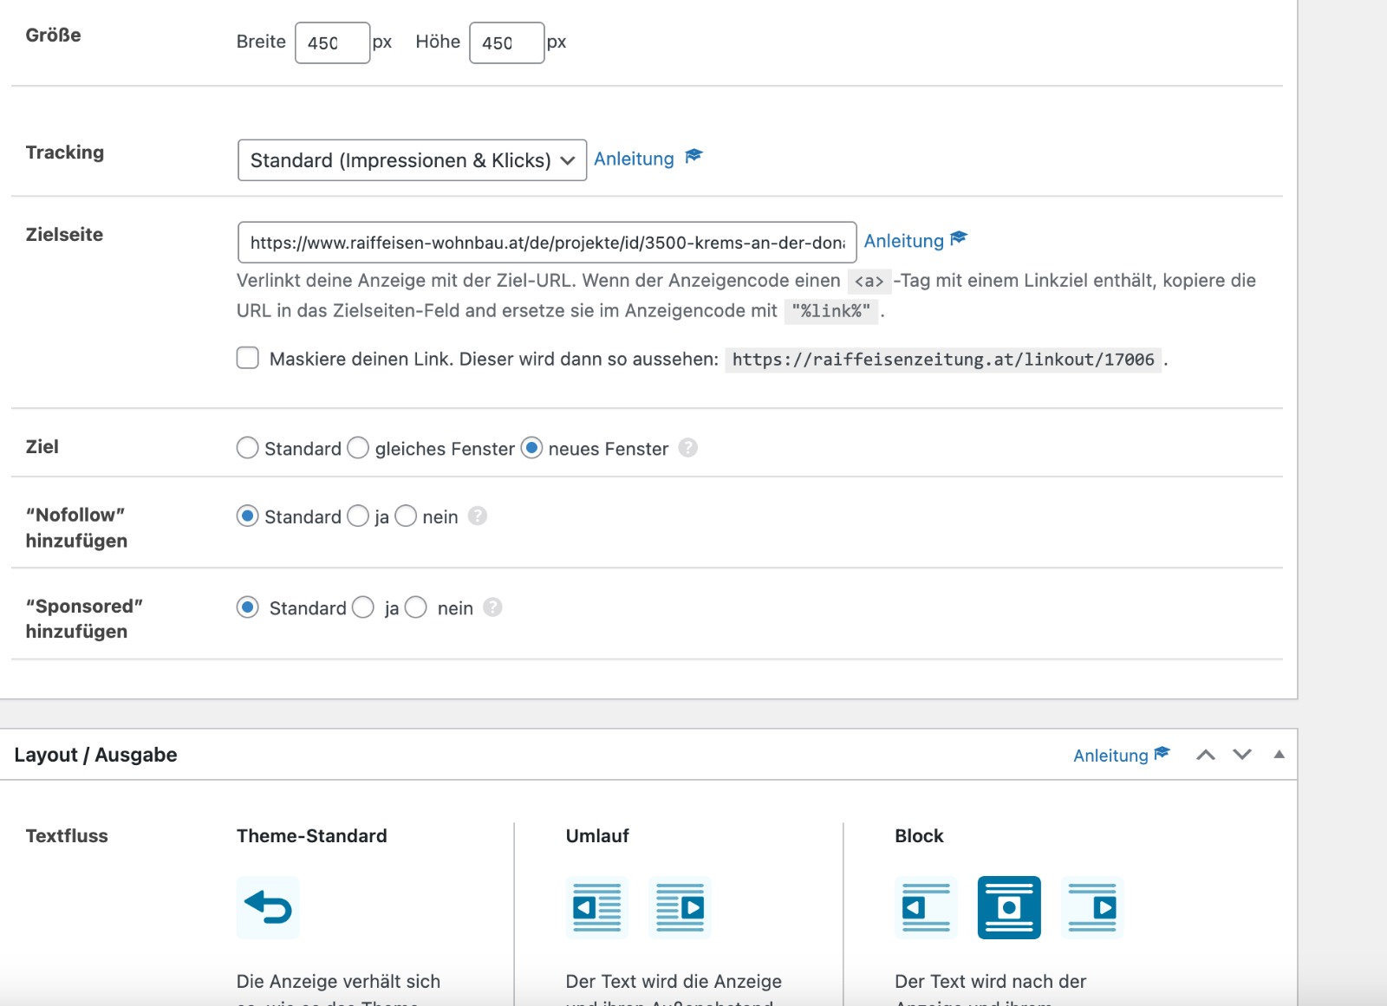Set Nofollow to Standard
The image size is (1387, 1006).
[248, 516]
